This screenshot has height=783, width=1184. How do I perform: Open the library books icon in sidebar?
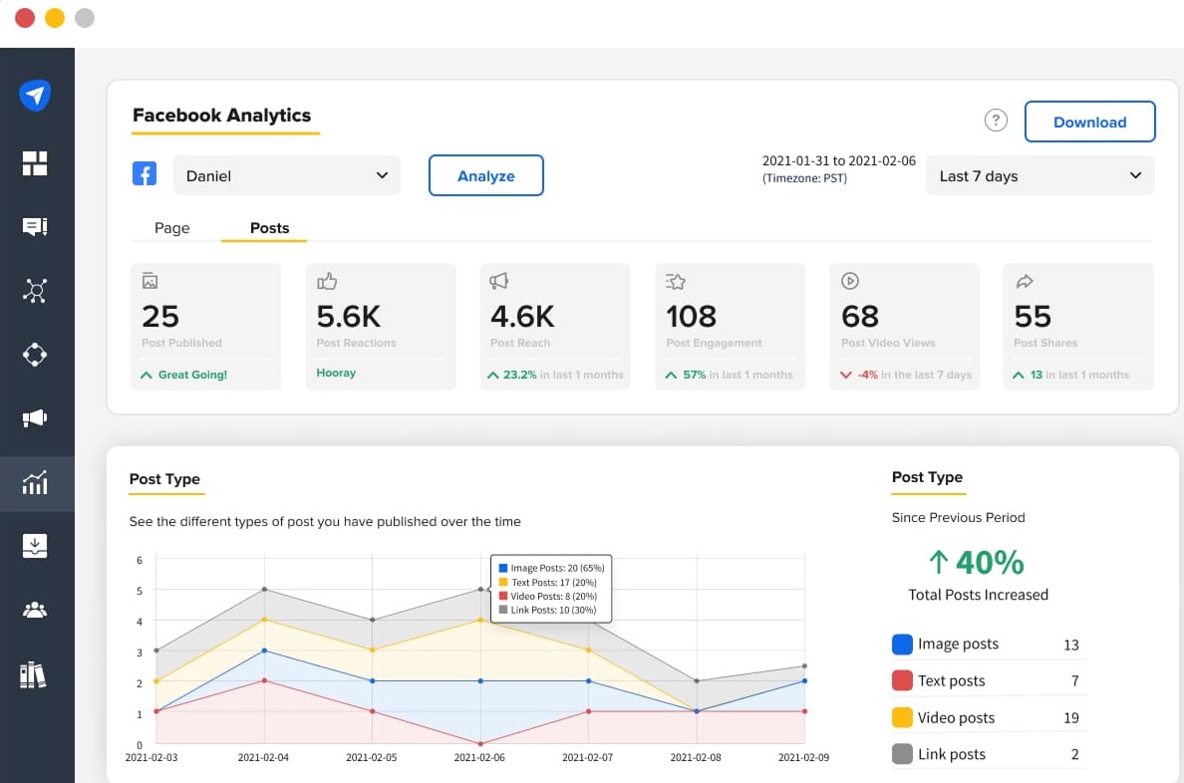point(33,675)
